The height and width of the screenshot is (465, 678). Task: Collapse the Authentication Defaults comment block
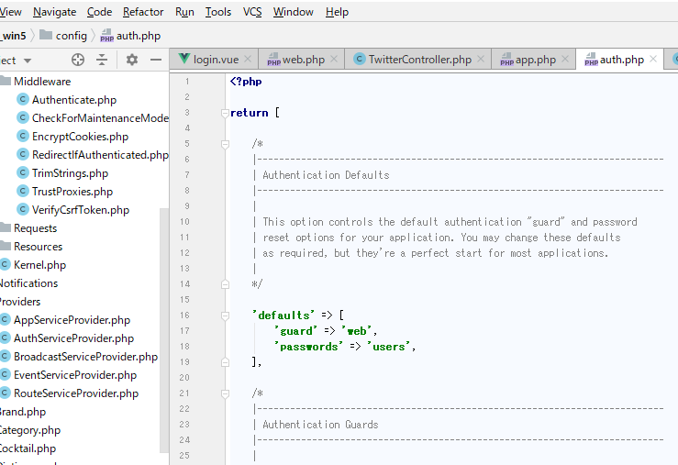pyautogui.click(x=225, y=144)
